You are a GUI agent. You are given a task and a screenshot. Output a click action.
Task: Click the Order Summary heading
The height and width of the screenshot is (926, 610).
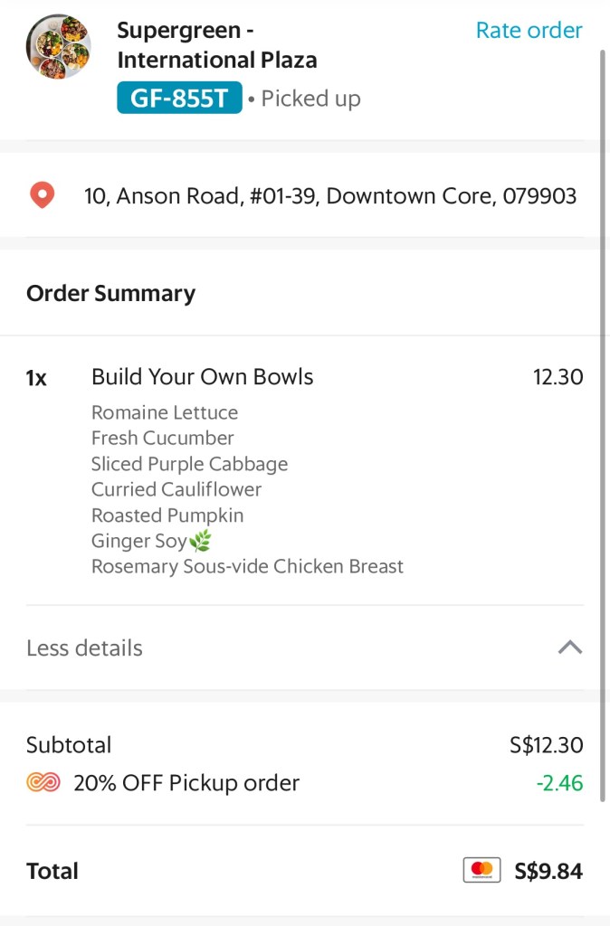110,293
